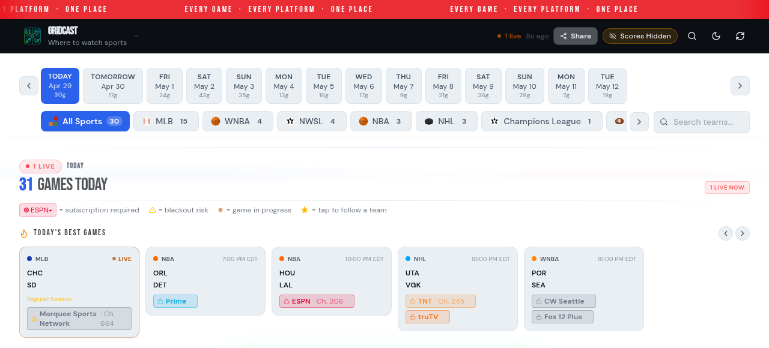Choose Thu May 7 date

point(404,86)
